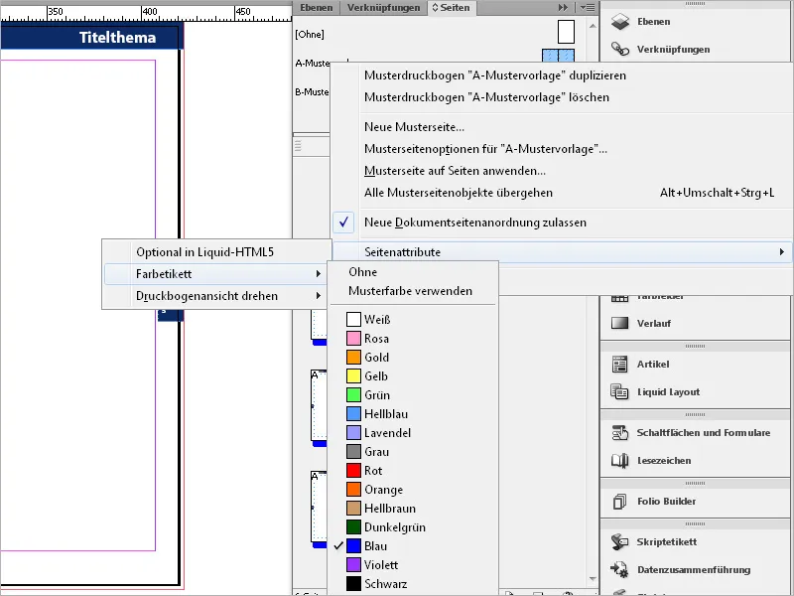This screenshot has height=596, width=794.
Task: Pick the Violett color label swatch
Action: coord(353,565)
